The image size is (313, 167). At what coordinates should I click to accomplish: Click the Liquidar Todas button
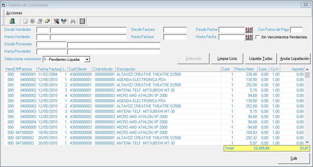261,59
